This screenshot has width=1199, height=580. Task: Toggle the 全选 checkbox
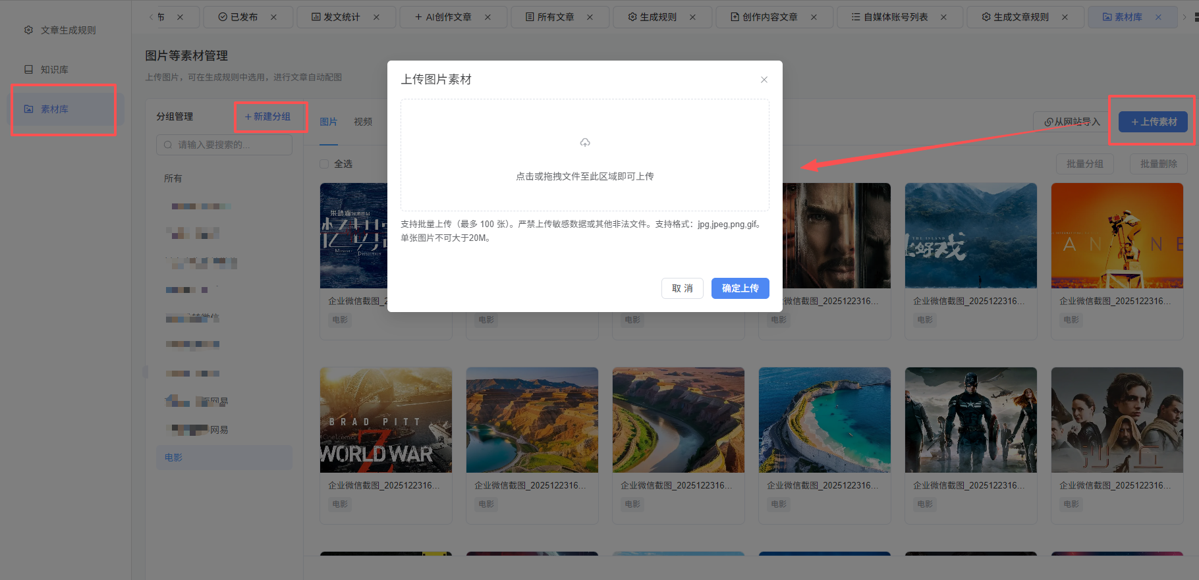click(x=324, y=164)
